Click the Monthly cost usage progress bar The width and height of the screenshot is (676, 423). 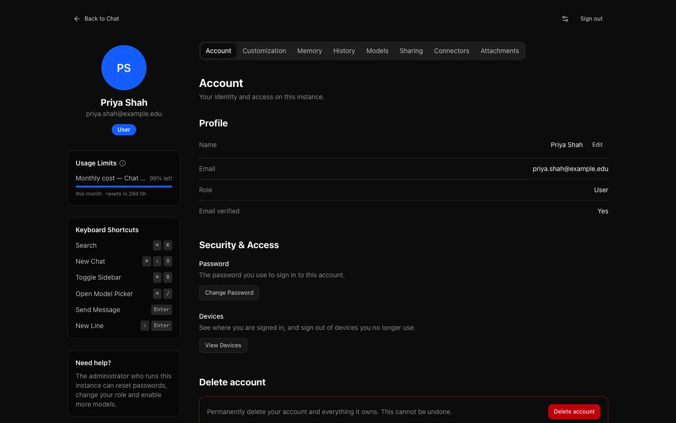[124, 187]
